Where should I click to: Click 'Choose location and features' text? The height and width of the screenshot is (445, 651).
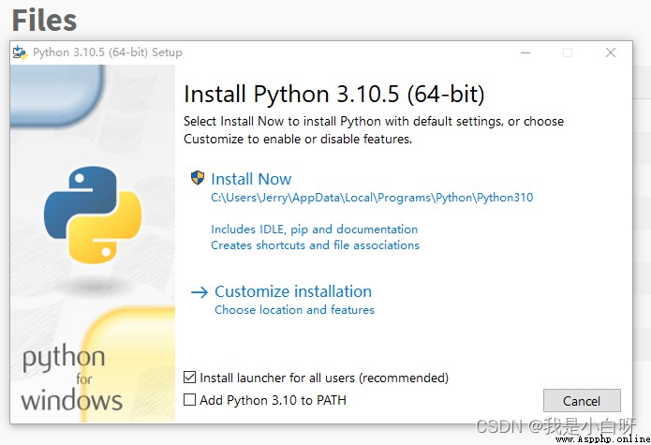tap(294, 310)
